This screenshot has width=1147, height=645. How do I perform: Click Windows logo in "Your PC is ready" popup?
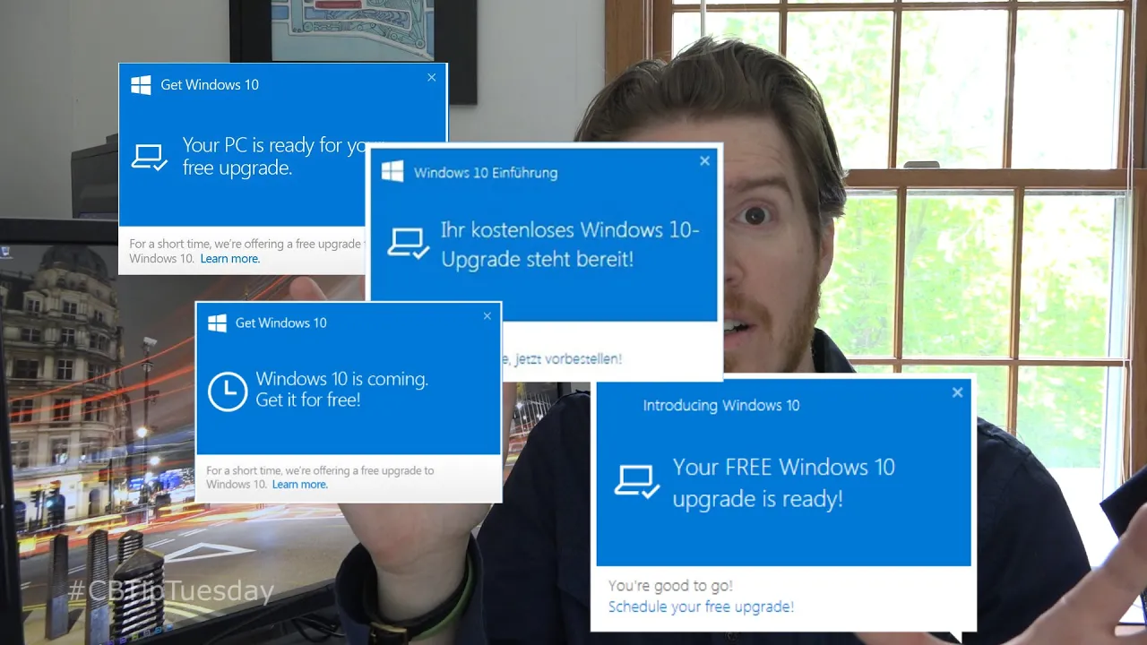[141, 85]
